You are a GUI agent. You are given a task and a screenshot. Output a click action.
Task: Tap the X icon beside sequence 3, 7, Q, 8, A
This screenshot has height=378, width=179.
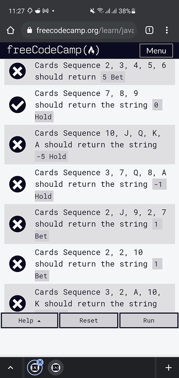click(17, 184)
